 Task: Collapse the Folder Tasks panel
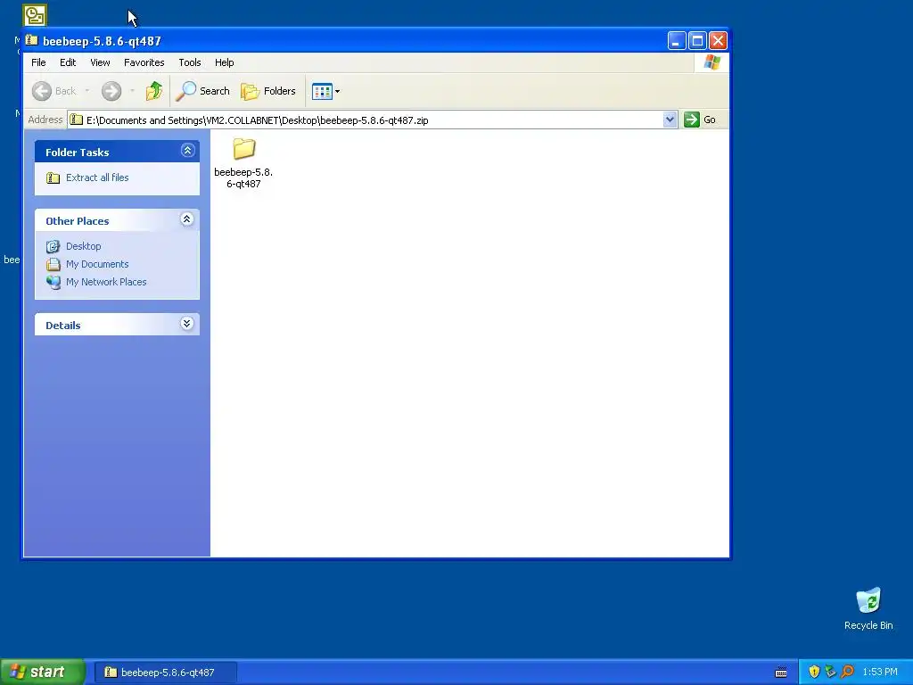[x=187, y=151]
